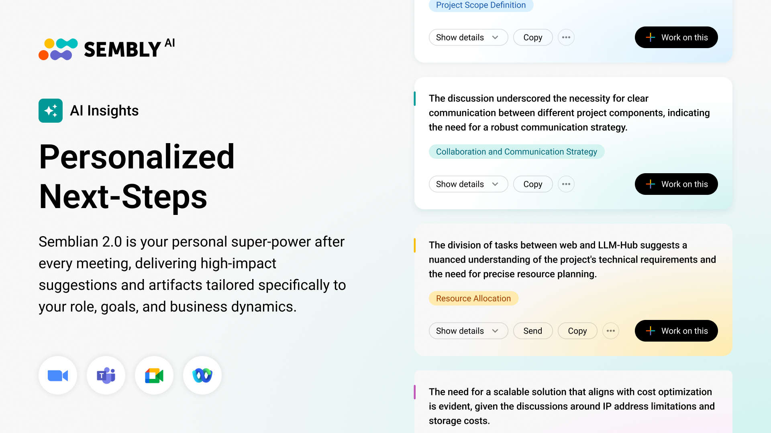This screenshot has height=433, width=771.
Task: Open more options on Resource Allocation card
Action: [611, 331]
